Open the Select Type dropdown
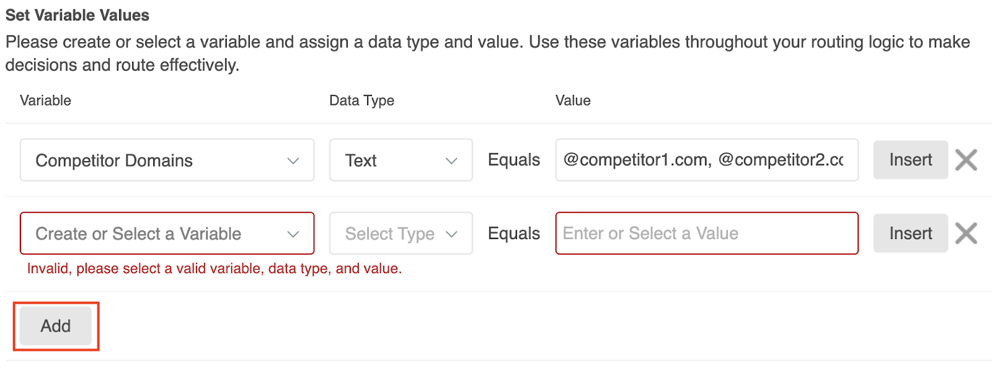 [400, 234]
